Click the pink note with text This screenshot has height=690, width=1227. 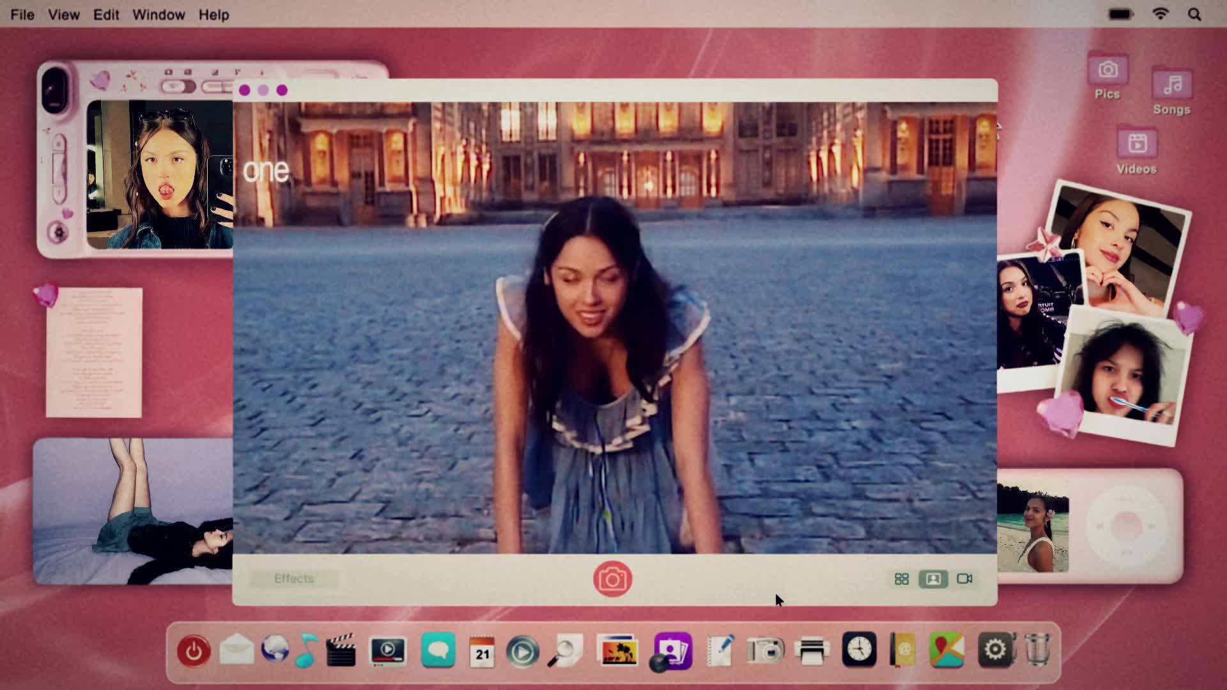pos(94,353)
